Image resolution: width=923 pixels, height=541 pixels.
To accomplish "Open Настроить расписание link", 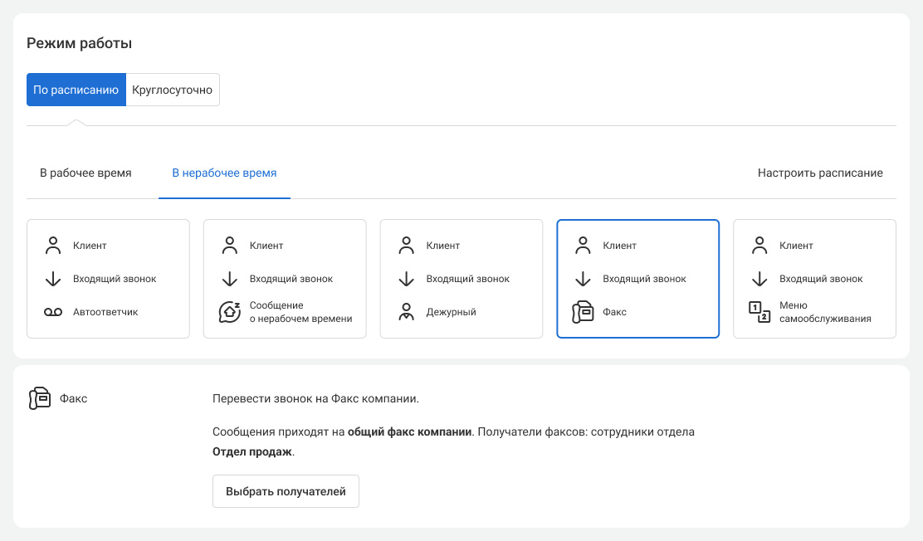I will coord(820,173).
